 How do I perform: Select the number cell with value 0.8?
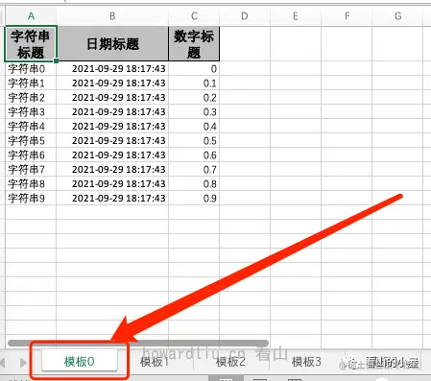[194, 183]
